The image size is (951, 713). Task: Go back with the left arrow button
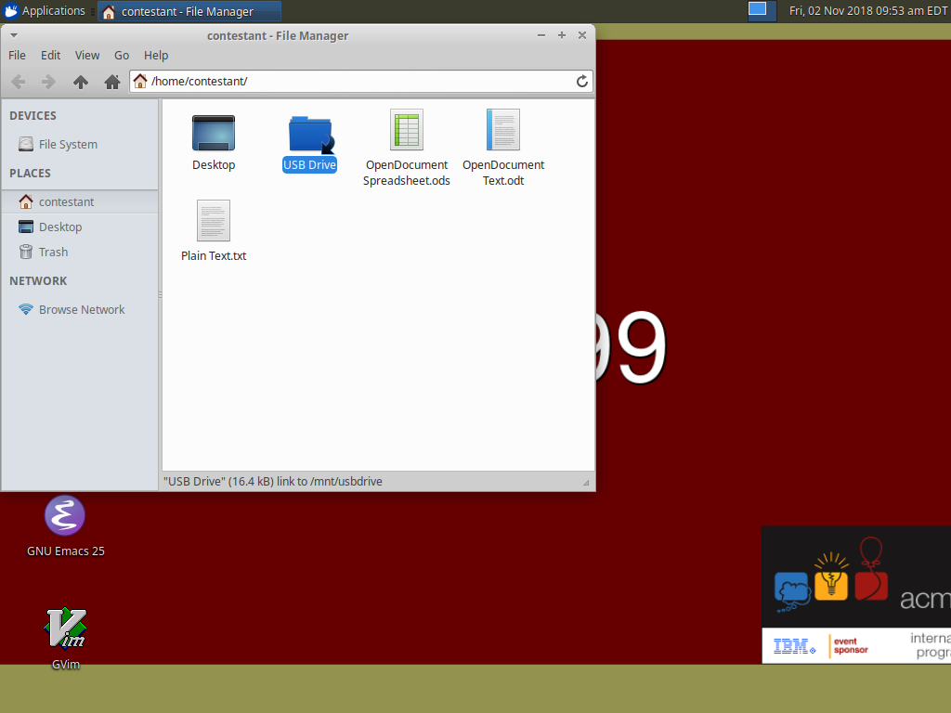pos(19,82)
